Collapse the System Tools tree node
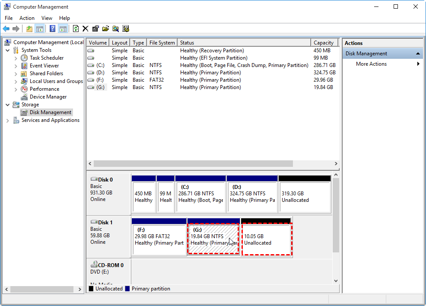The height and width of the screenshot is (306, 426). pyautogui.click(x=7, y=50)
